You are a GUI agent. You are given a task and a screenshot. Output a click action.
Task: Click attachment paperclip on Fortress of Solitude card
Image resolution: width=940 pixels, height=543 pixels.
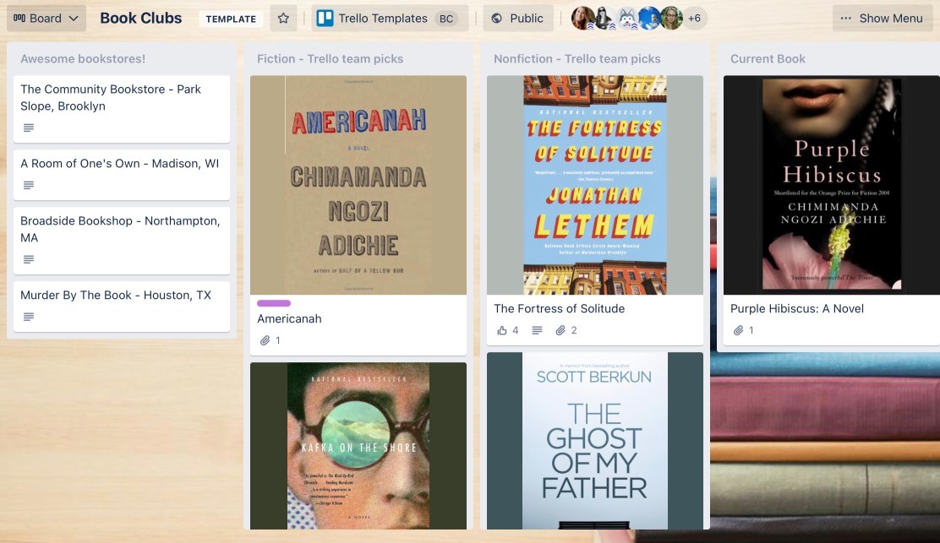tap(560, 330)
